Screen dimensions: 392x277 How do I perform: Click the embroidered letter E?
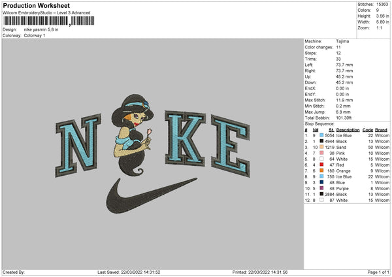tap(231, 146)
